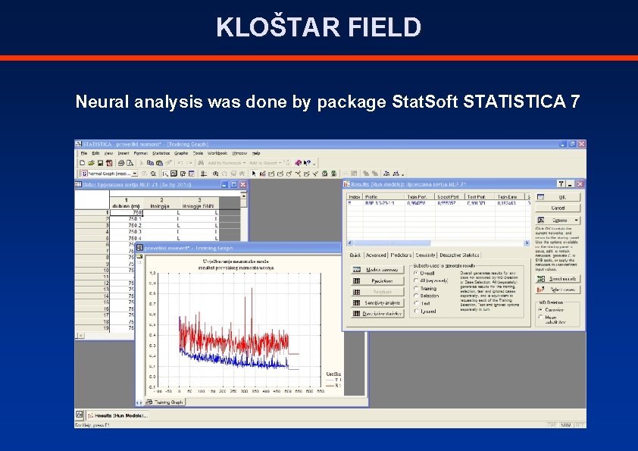This screenshot has width=638, height=451.
Task: Open the Workbook menu
Action: [x=217, y=153]
